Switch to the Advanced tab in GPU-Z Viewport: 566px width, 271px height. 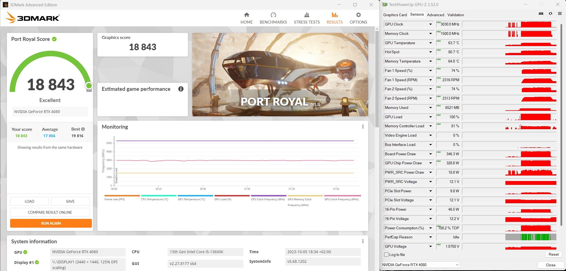pos(435,15)
